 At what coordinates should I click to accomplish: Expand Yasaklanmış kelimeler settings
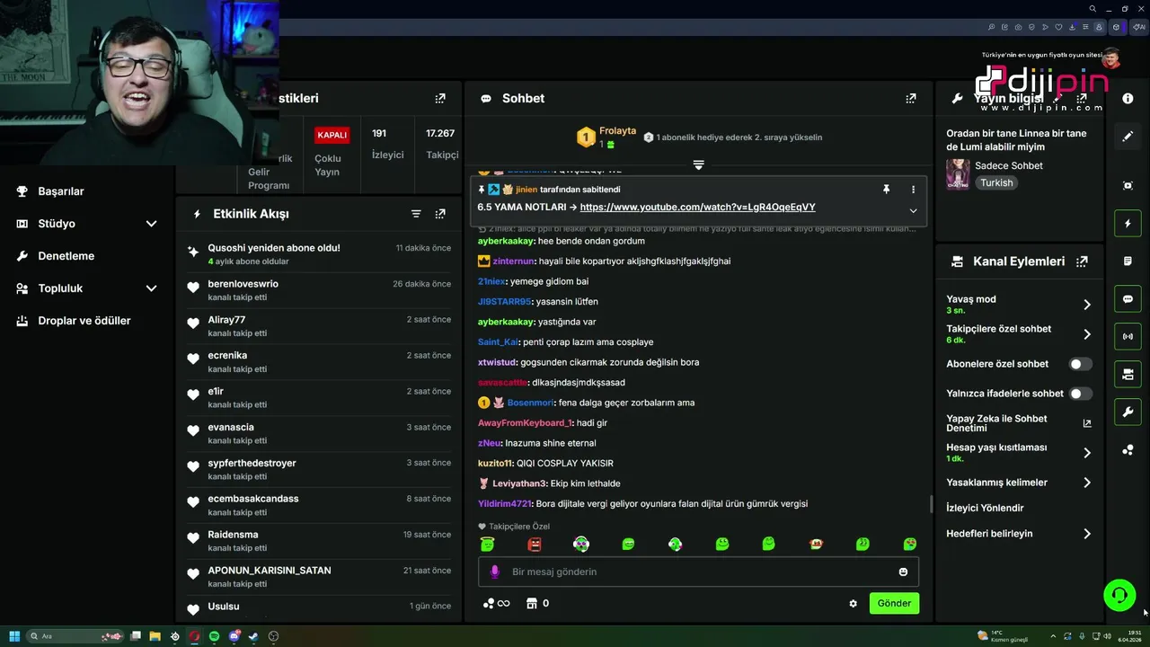click(1086, 483)
